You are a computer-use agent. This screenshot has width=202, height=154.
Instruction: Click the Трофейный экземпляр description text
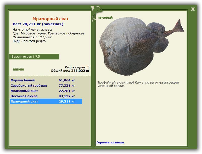pyautogui.click(x=138, y=84)
